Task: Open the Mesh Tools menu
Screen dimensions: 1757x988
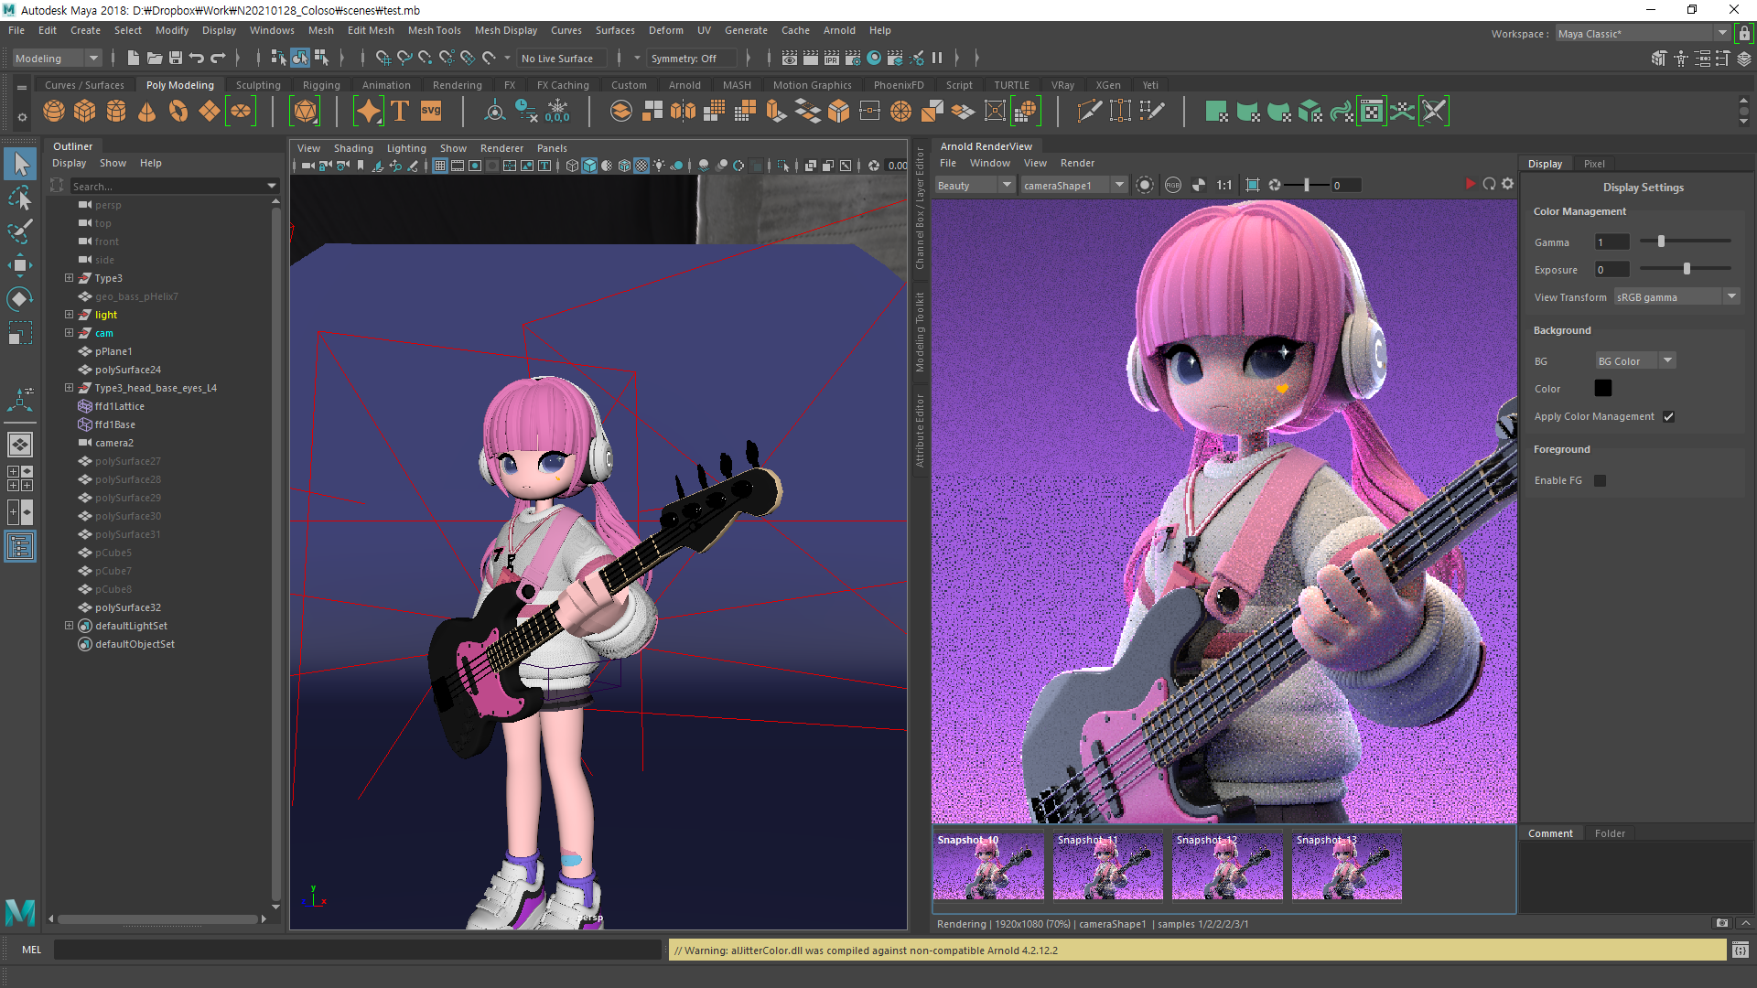Action: coord(434,30)
